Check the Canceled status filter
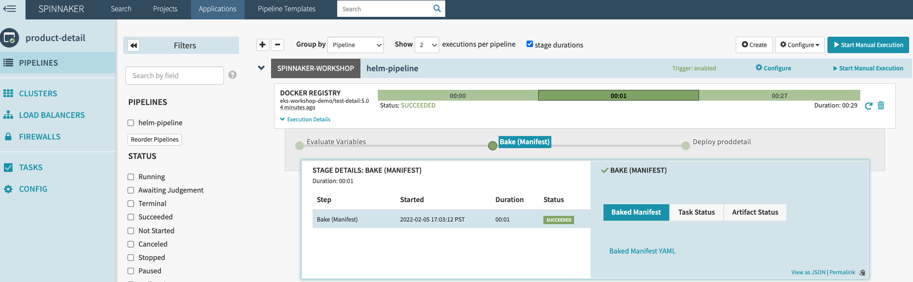Viewport: 913px width, 282px height. pyautogui.click(x=131, y=244)
